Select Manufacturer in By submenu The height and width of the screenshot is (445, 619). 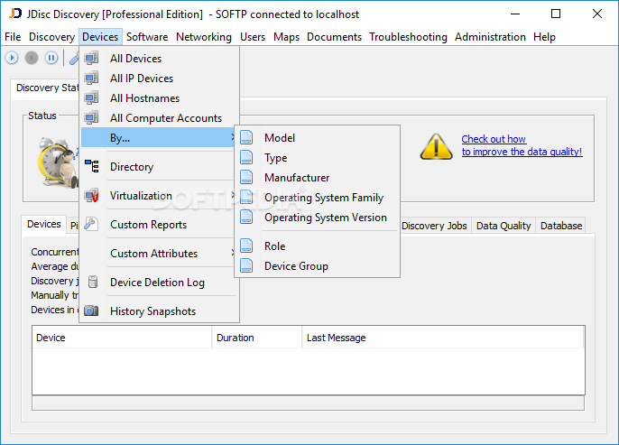point(317,177)
